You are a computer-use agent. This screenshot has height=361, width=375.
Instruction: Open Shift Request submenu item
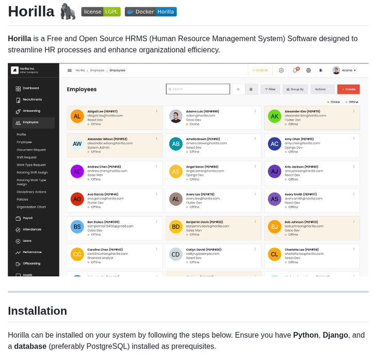click(26, 157)
